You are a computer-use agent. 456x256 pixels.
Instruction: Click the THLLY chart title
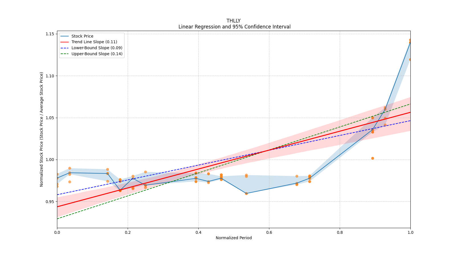tap(233, 21)
